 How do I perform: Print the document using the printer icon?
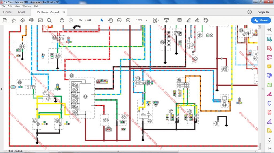click(x=31, y=20)
